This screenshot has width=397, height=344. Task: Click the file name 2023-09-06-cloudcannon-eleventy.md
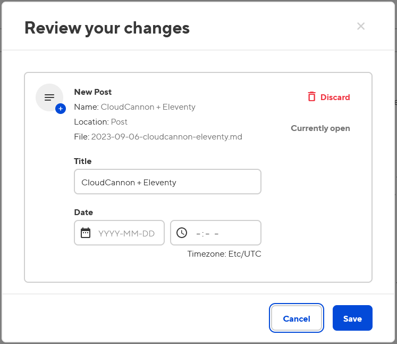(x=166, y=137)
